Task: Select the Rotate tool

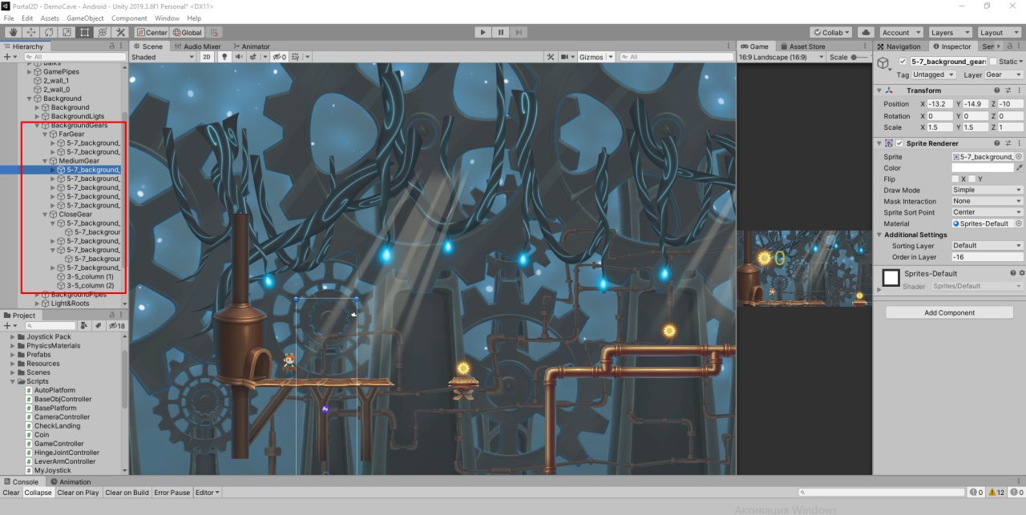Action: 49,33
